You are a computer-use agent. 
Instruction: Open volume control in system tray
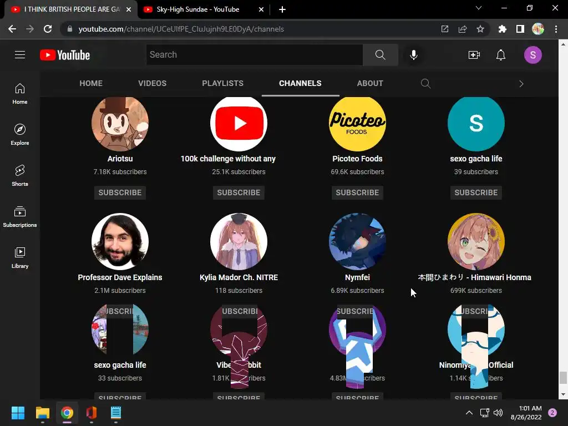pos(498,413)
